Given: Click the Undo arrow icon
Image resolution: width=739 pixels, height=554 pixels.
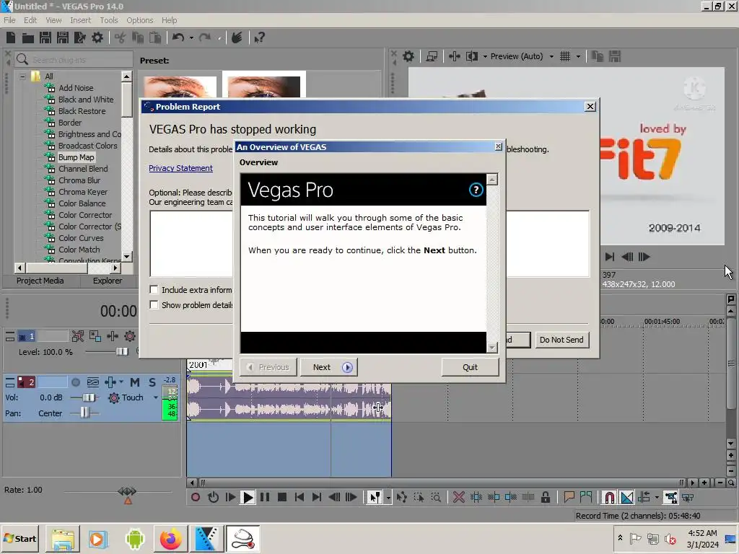Looking at the screenshot, I should (178, 38).
